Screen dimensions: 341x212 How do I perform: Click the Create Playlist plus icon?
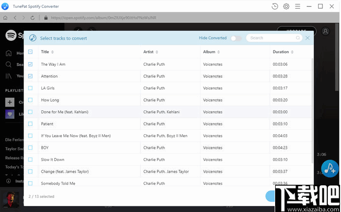[10, 102]
